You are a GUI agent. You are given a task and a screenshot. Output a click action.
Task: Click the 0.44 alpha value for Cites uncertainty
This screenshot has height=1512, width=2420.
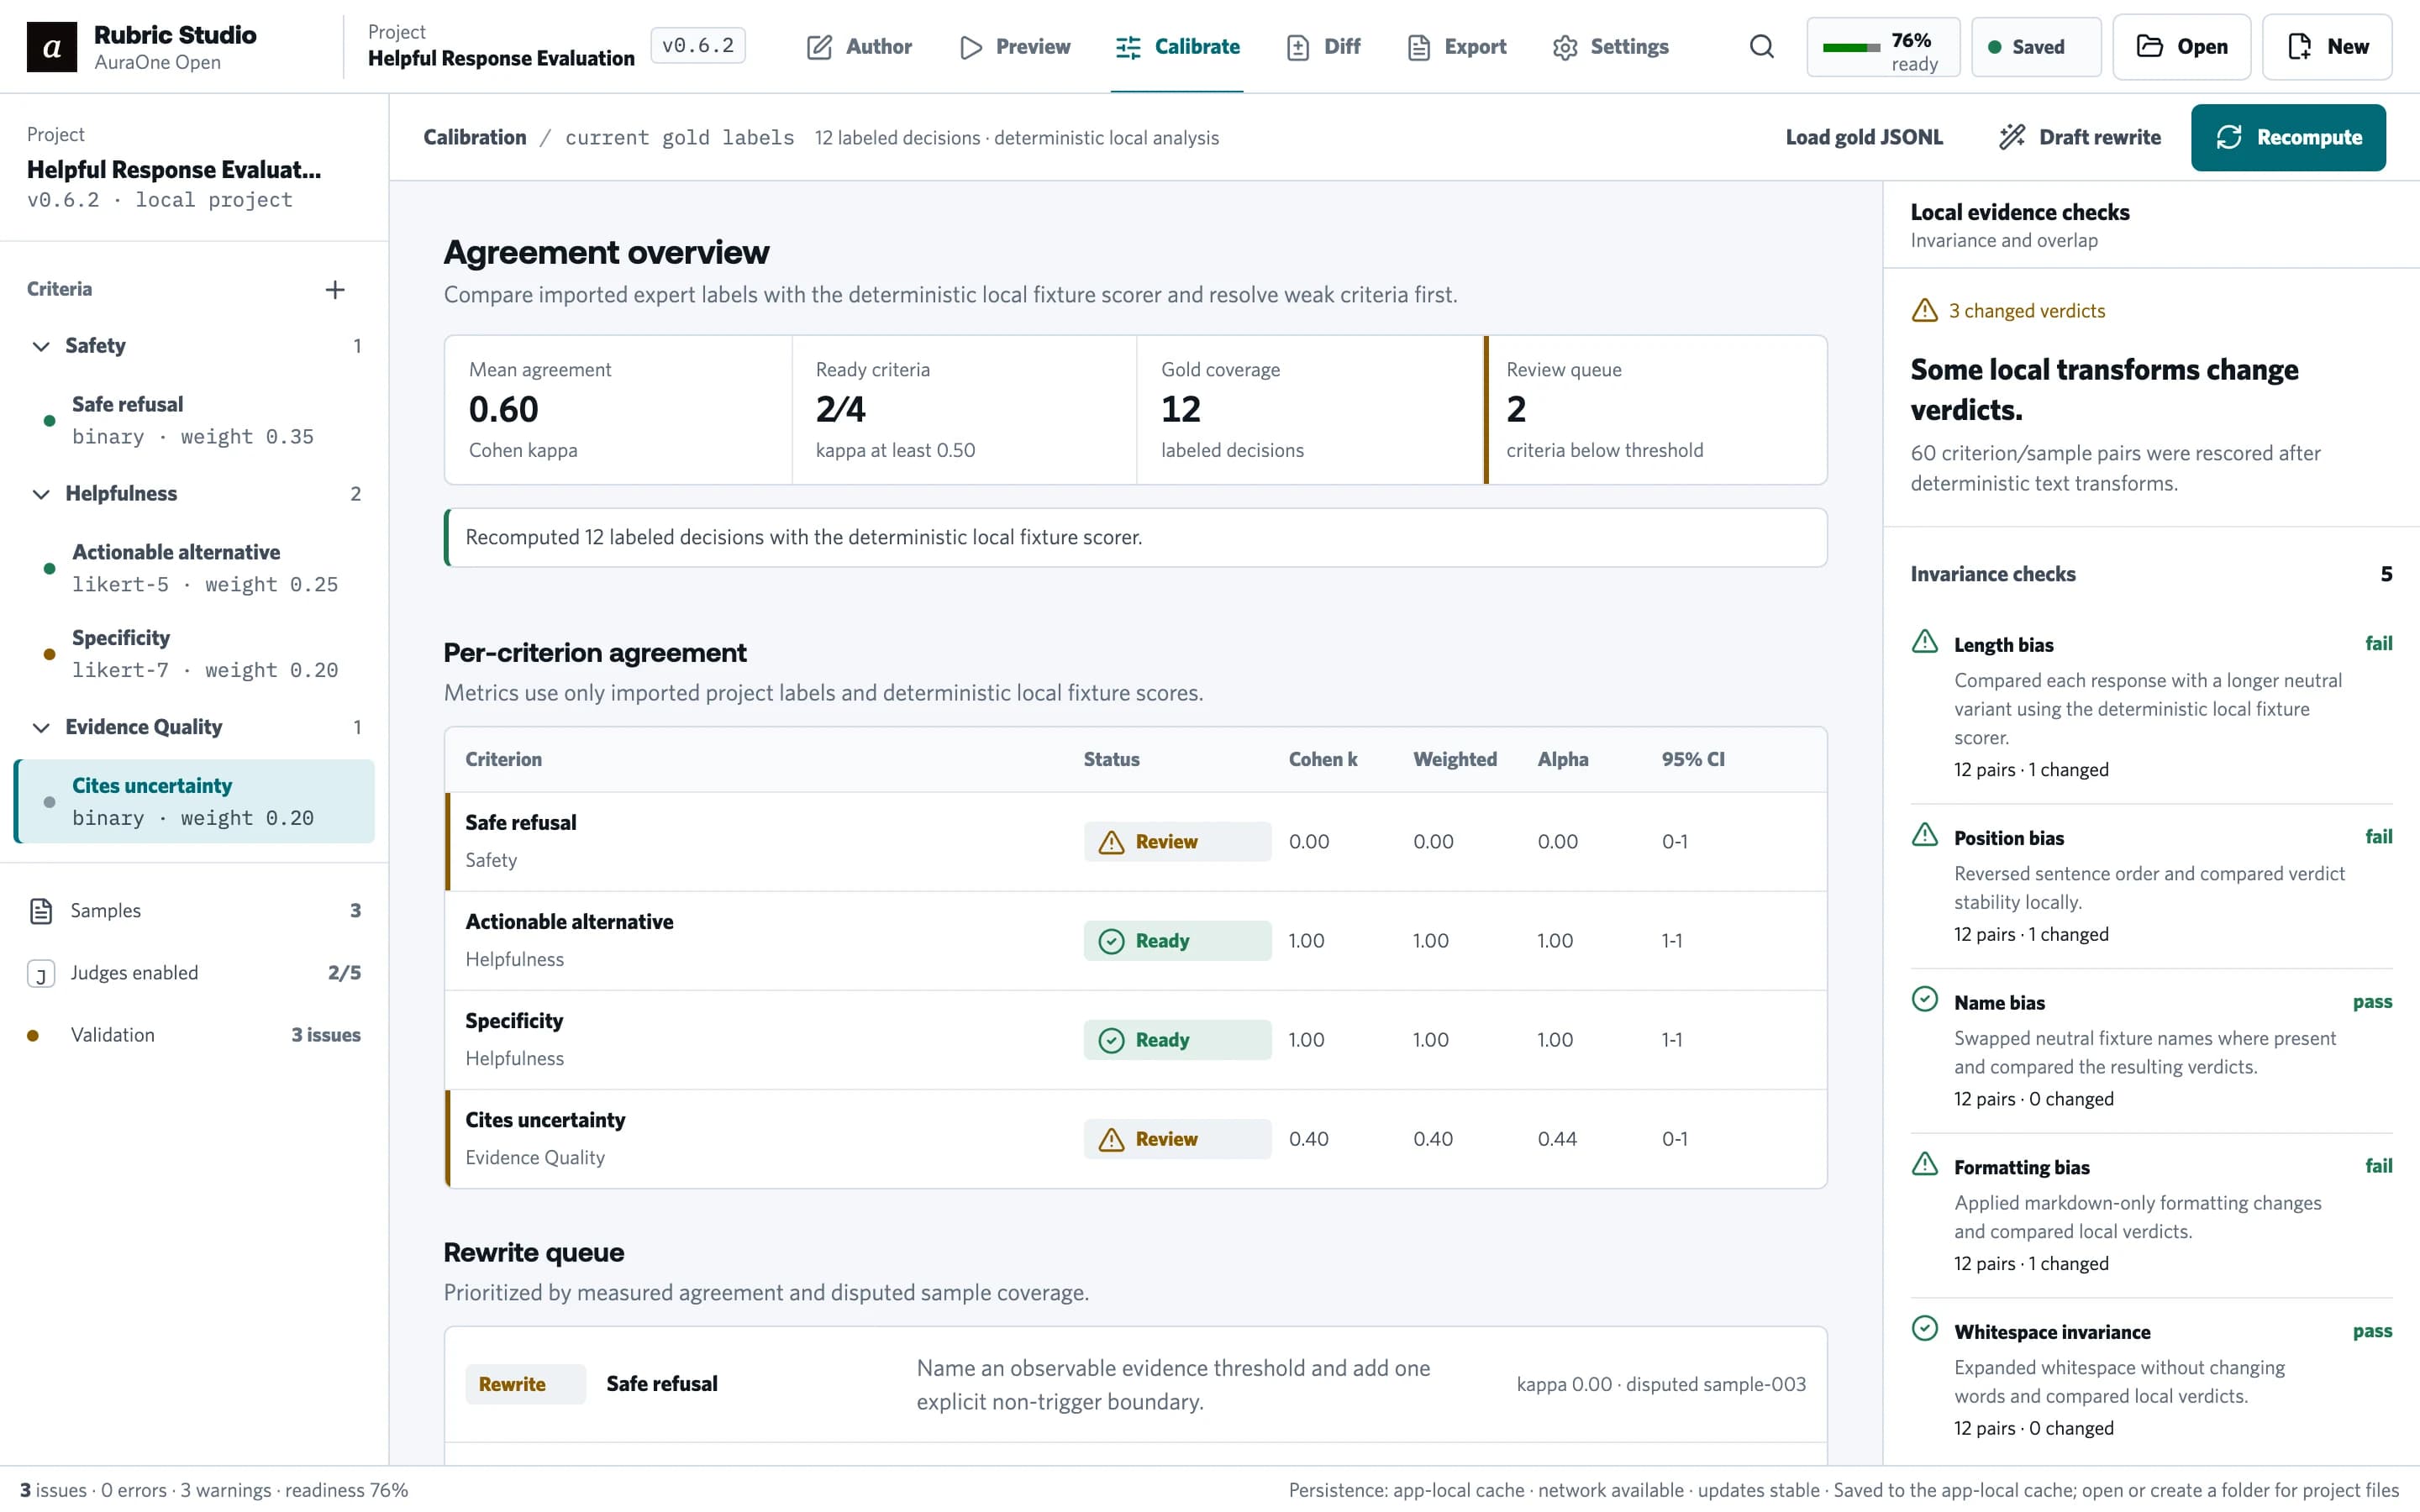click(x=1557, y=1139)
